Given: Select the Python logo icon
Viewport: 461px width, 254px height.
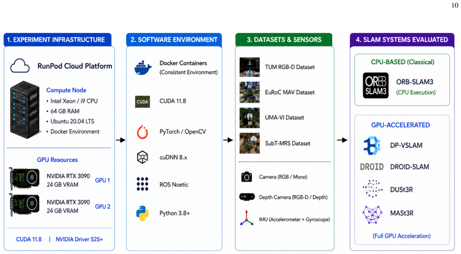Looking at the screenshot, I should [x=142, y=213].
